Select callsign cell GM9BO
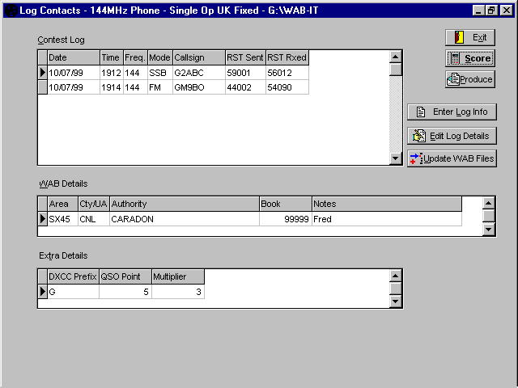Screen dimensions: 518x388 [x=199, y=87]
